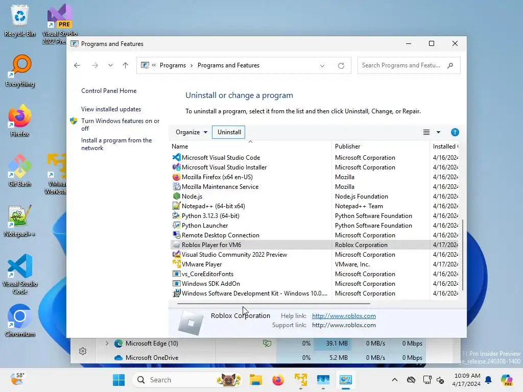Viewport: 523px width, 392px height.
Task: Click the weather widget showing 58°
Action: [x=17, y=379]
